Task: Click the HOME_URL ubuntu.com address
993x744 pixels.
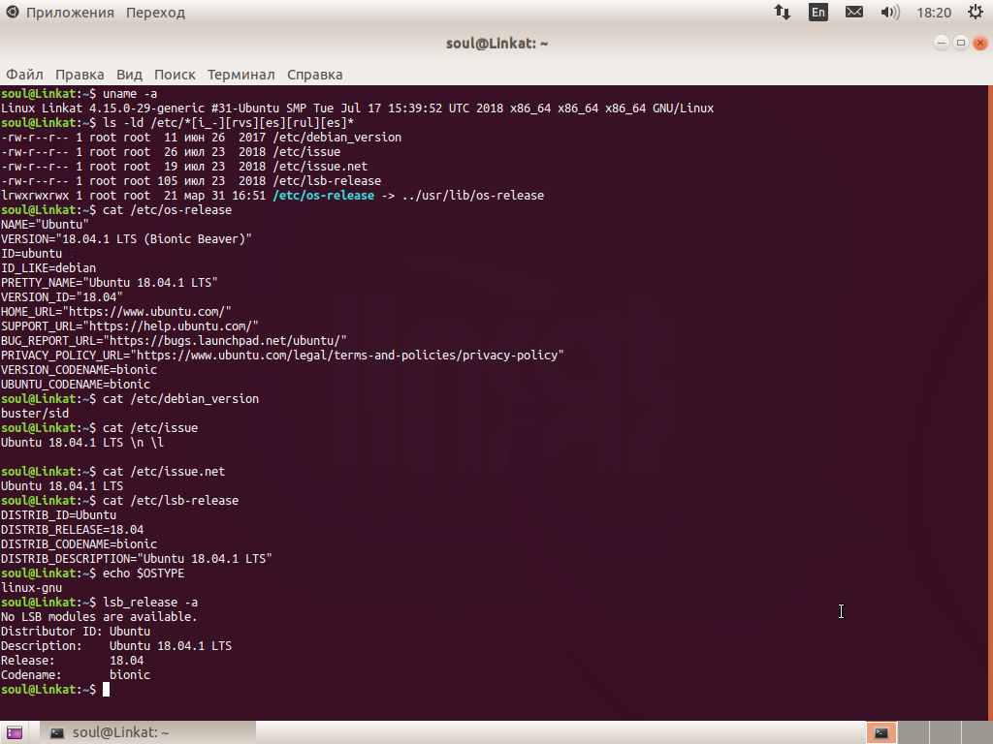Action: [147, 312]
